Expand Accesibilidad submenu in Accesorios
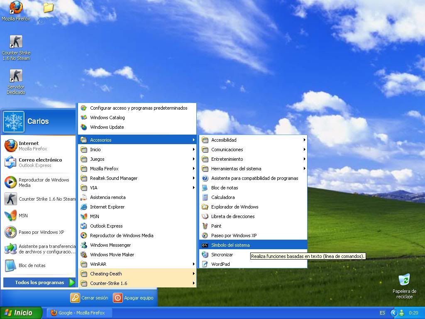Image resolution: width=425 pixels, height=319 pixels. pyautogui.click(x=253, y=140)
